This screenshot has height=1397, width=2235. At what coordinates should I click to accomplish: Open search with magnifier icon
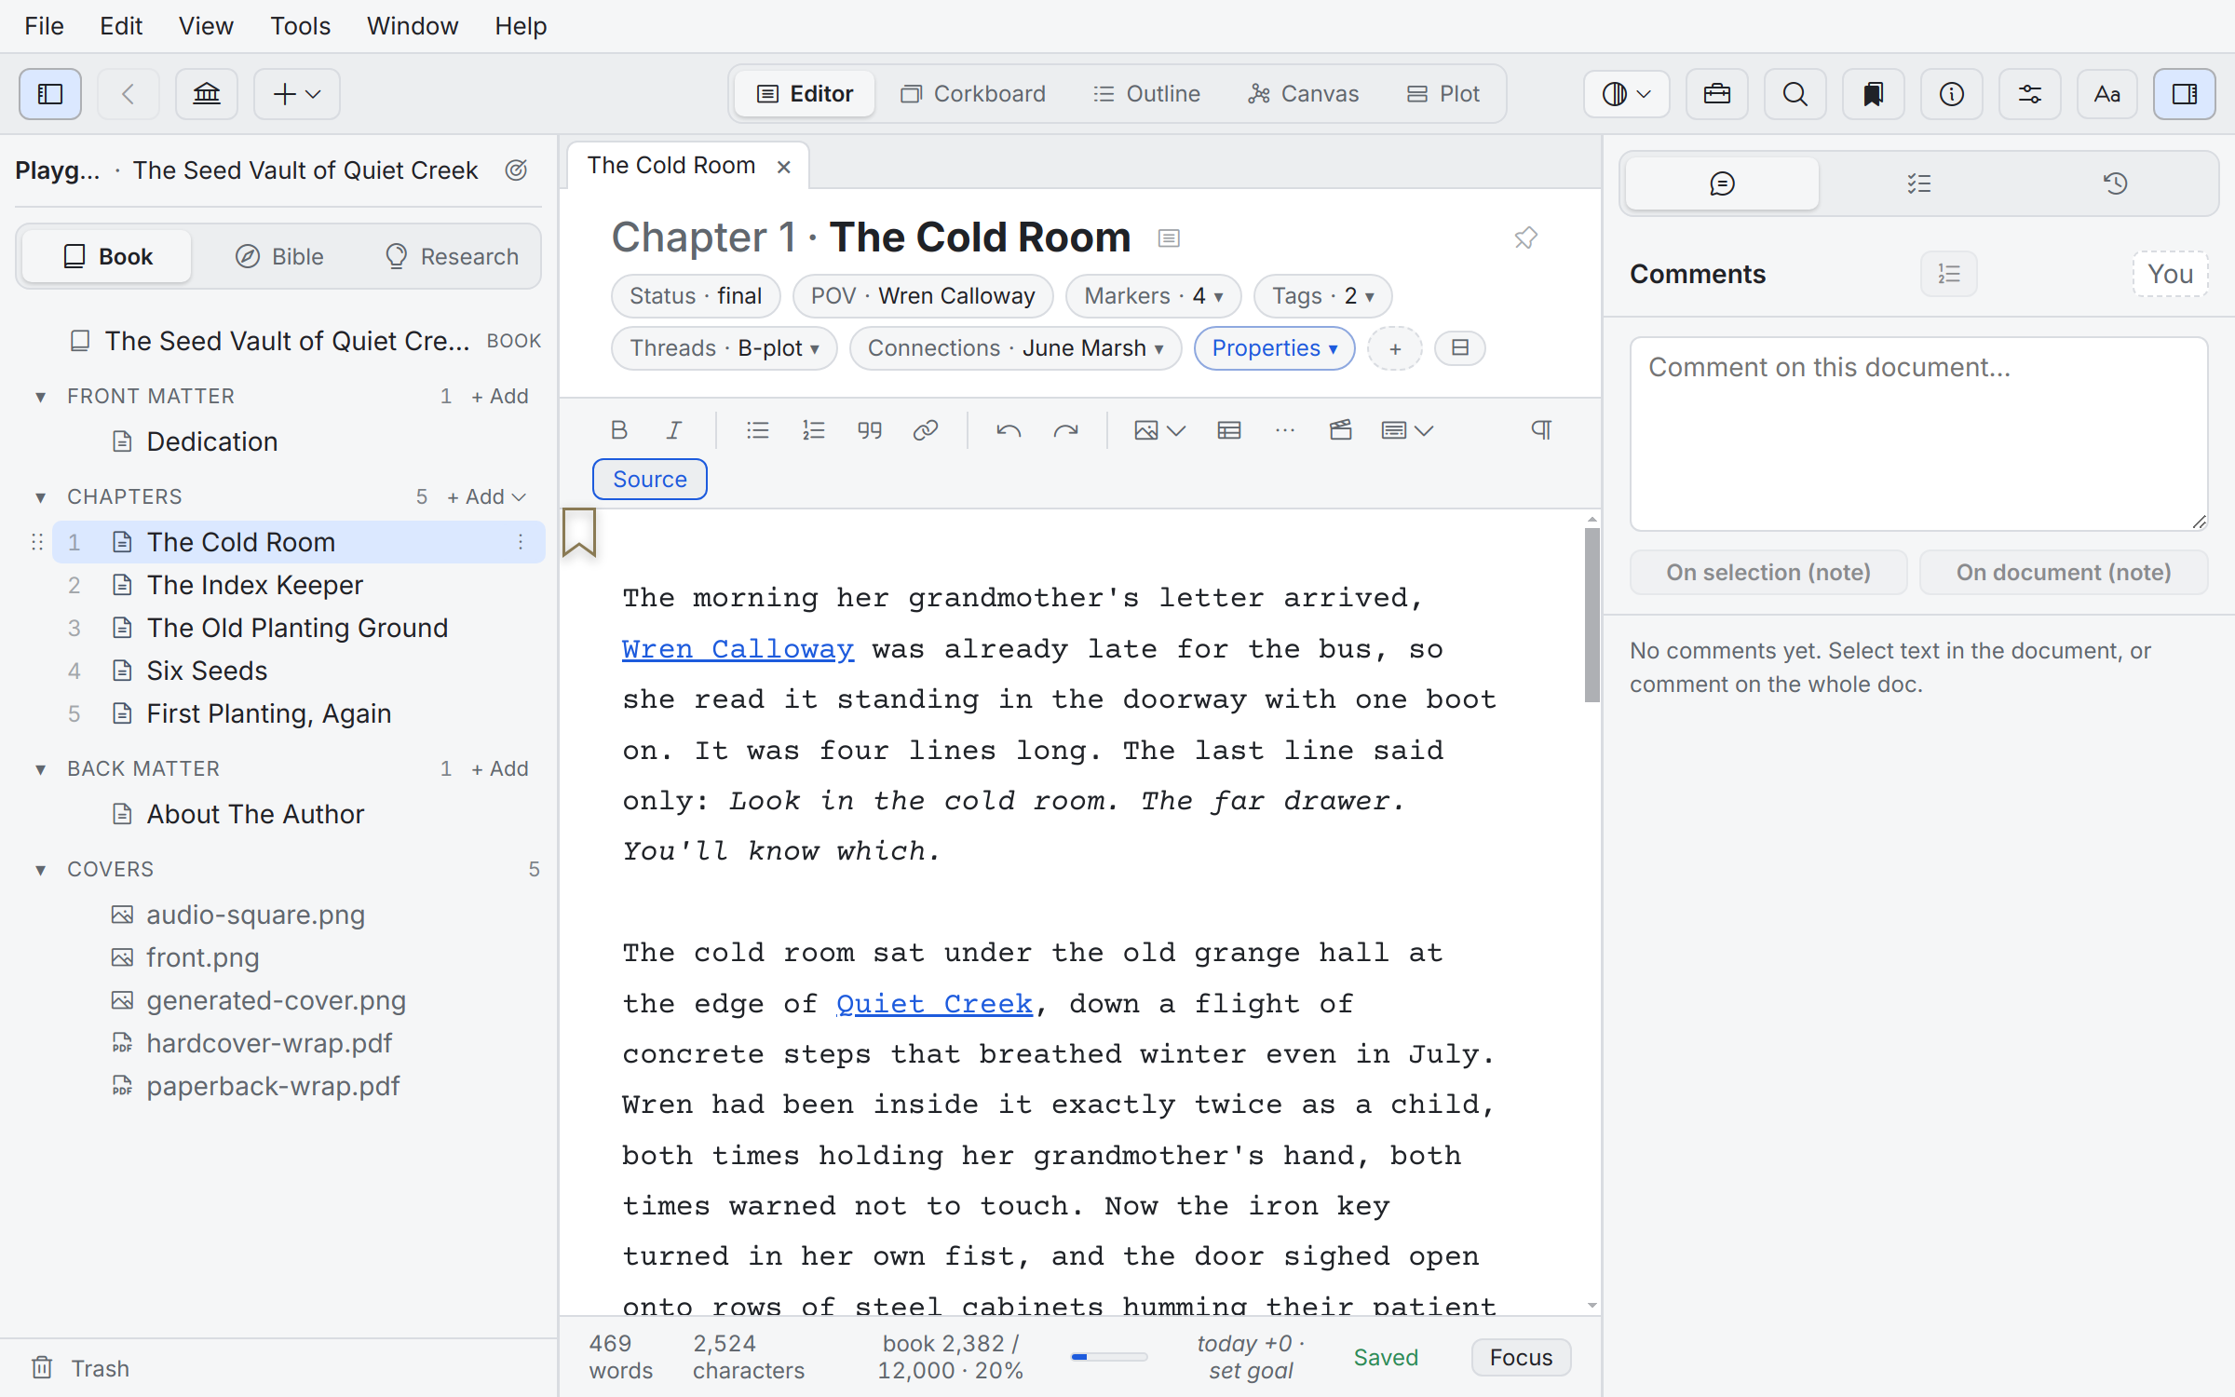1795,94
